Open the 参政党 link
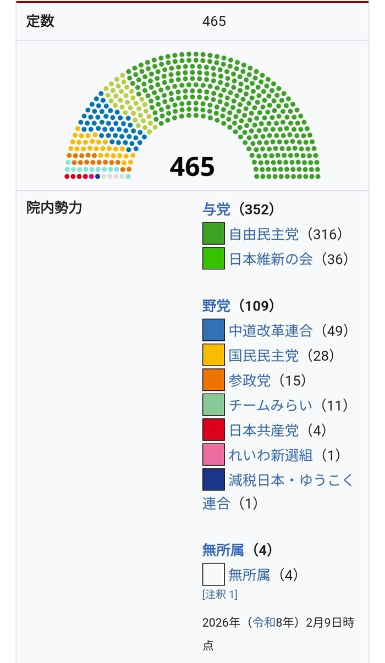The width and height of the screenshot is (385, 663). 250,380
